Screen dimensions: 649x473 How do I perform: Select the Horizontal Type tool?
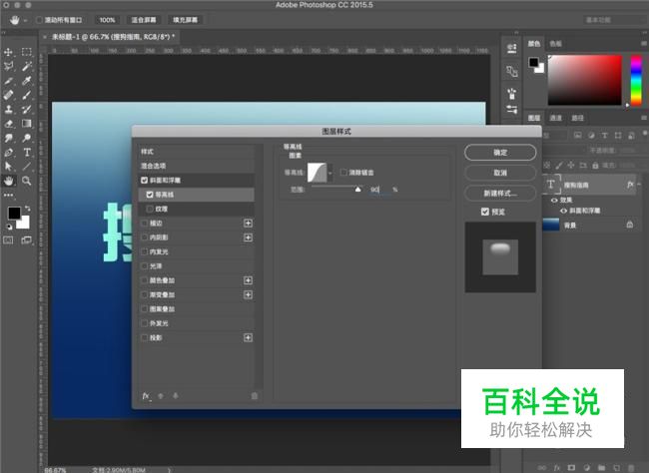pos(27,153)
